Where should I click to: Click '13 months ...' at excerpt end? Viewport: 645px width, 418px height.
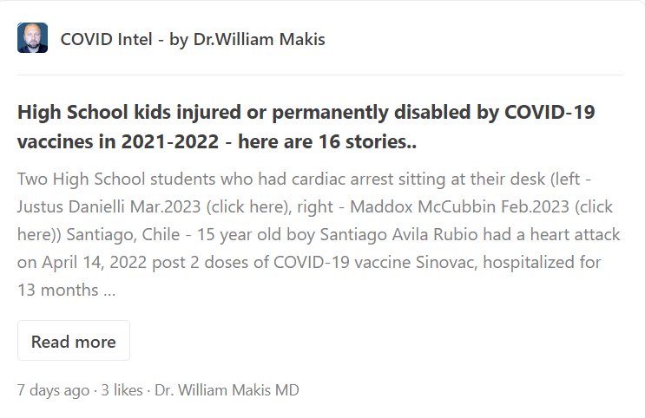[x=66, y=291]
